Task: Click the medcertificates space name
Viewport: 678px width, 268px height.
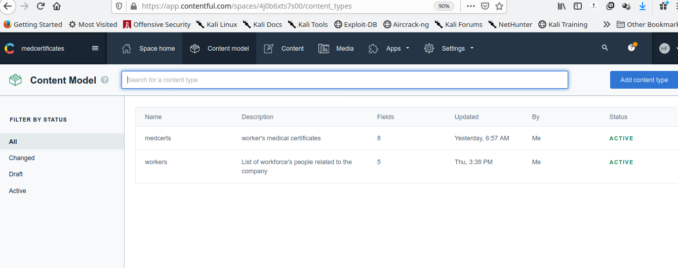Action: coord(43,49)
